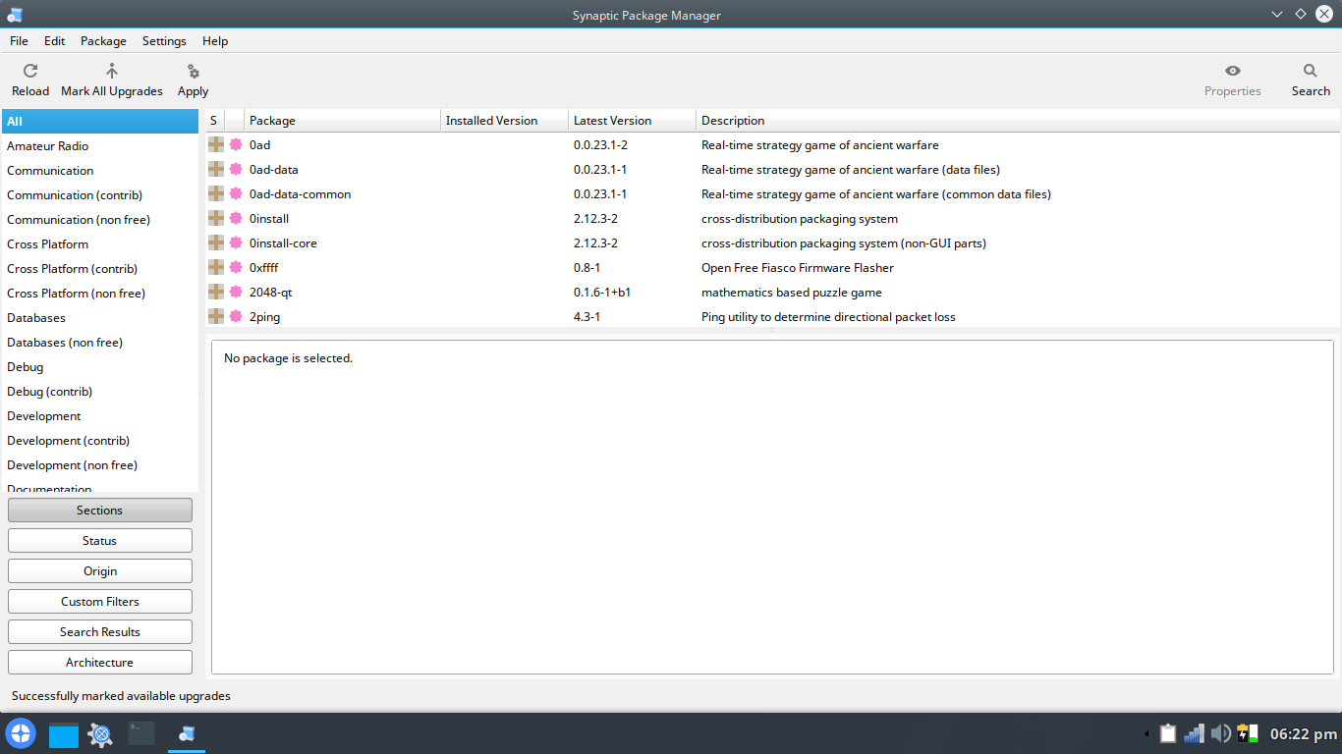Select the Amateur Radio section
Screen dimensions: 1342x754
tap(99, 146)
